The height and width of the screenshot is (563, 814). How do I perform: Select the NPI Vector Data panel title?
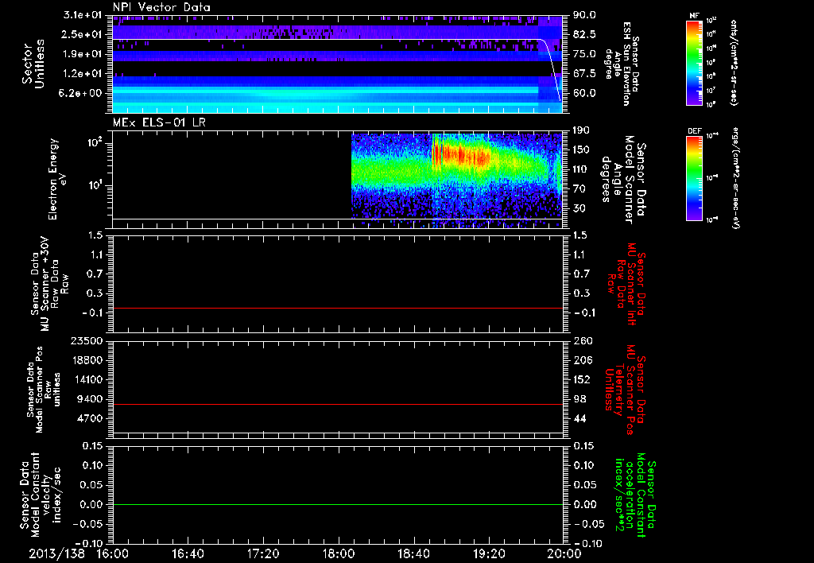161,6
